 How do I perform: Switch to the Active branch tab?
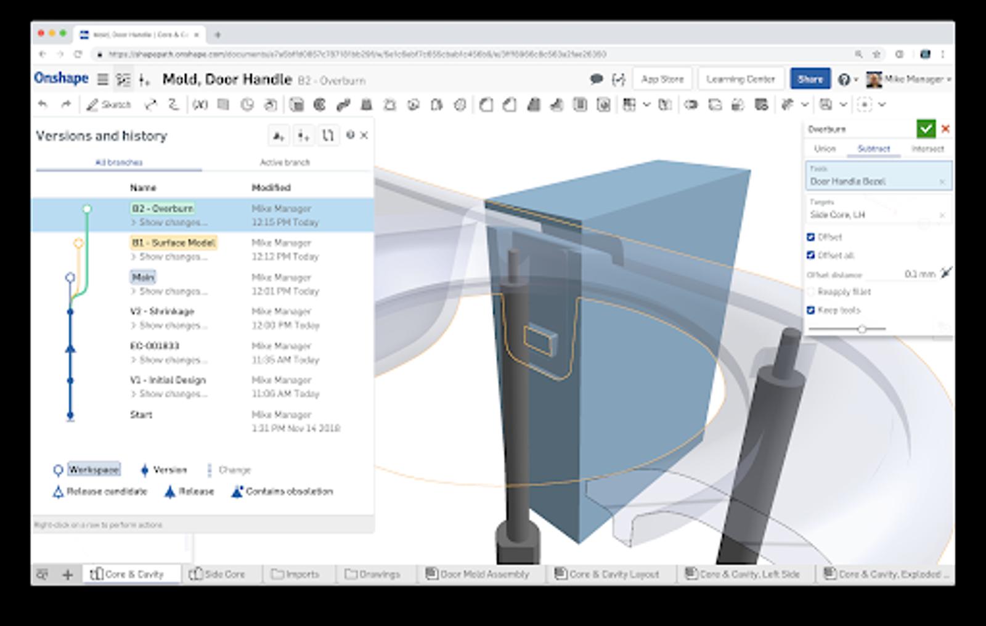285,163
